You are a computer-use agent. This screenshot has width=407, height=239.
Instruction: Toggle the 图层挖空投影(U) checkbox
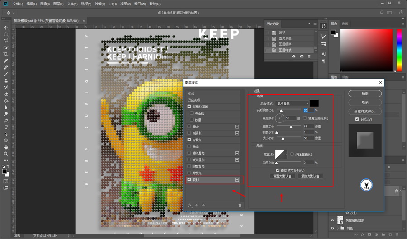pyautogui.click(x=278, y=170)
